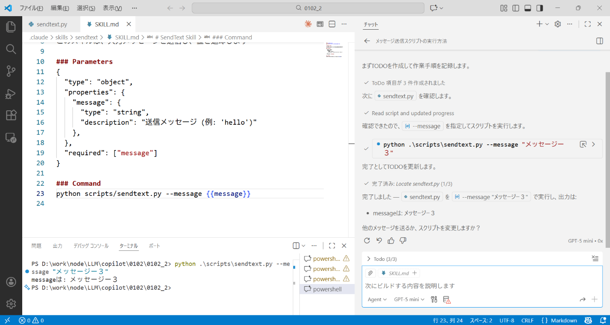Toggle the maximize panel icon above terminal
Viewport: 610px width, 325px height.
(332, 246)
